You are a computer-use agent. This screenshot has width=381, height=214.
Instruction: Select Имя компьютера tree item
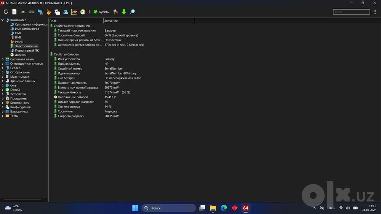point(27,29)
